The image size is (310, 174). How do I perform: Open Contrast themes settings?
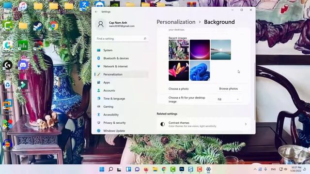203,124
